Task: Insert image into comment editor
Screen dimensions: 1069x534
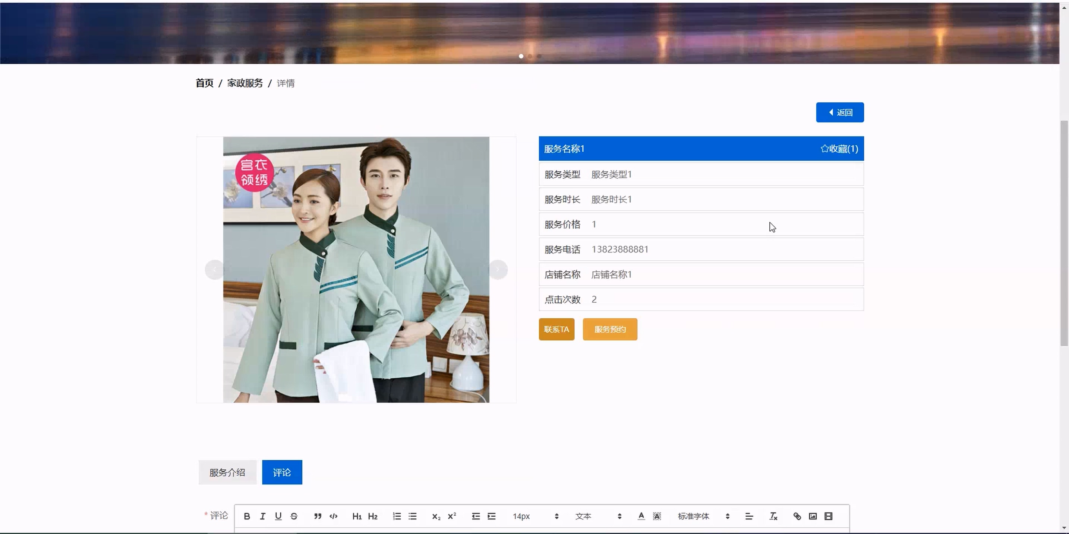Action: (813, 516)
